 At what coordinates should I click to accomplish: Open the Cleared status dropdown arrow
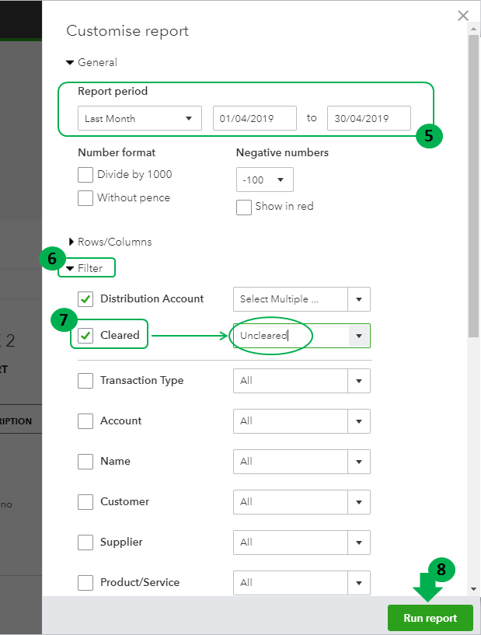pos(358,336)
